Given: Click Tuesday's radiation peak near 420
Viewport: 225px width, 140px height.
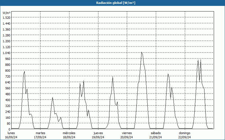Looking at the screenshot, I should coord(52,97).
